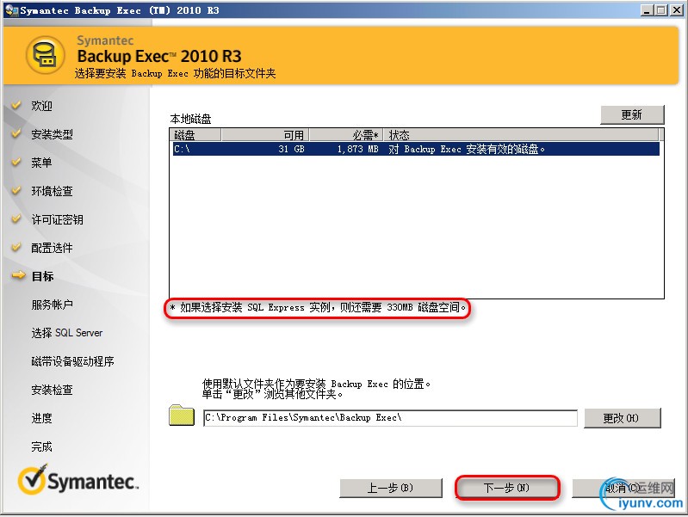
Task: Click arrow icon beside 目标
Action: click(18, 275)
